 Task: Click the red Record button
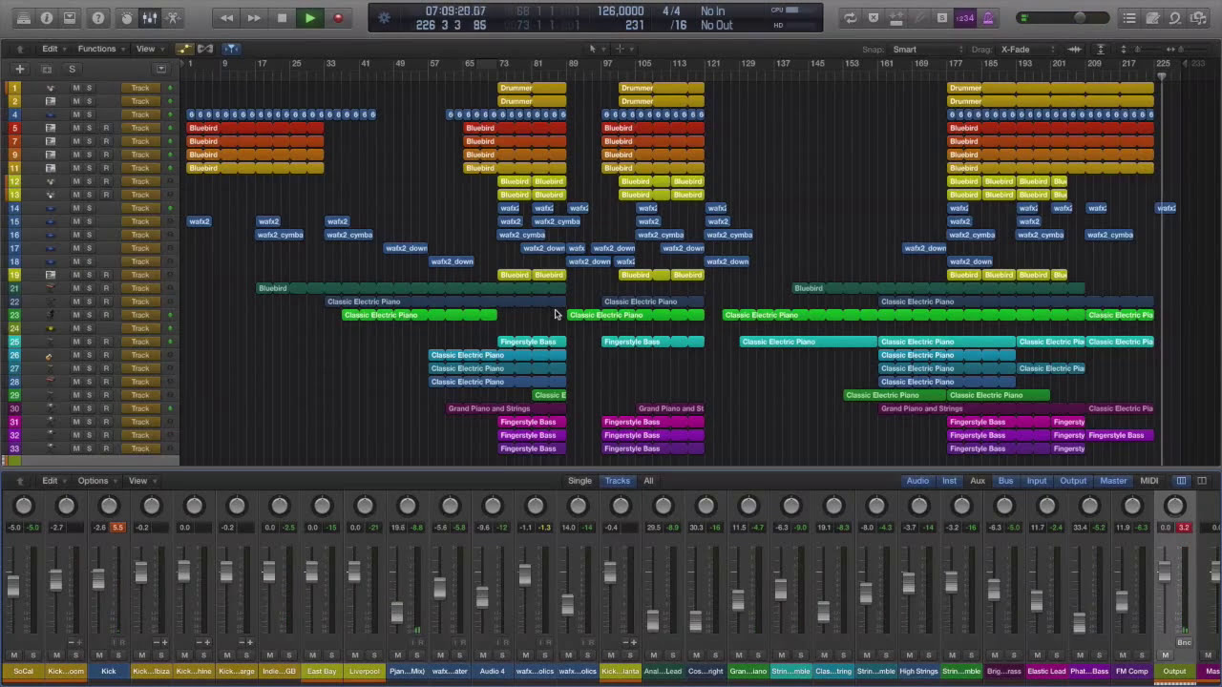(337, 17)
